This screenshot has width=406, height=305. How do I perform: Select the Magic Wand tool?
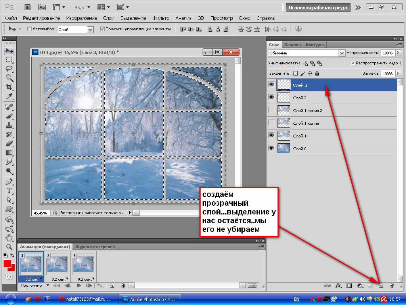point(10,78)
